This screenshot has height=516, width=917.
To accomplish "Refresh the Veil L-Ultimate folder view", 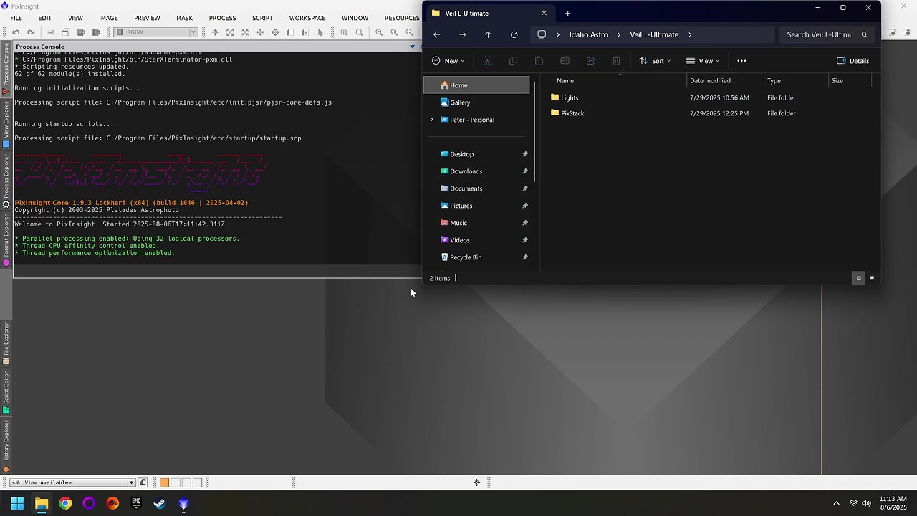I will (514, 34).
